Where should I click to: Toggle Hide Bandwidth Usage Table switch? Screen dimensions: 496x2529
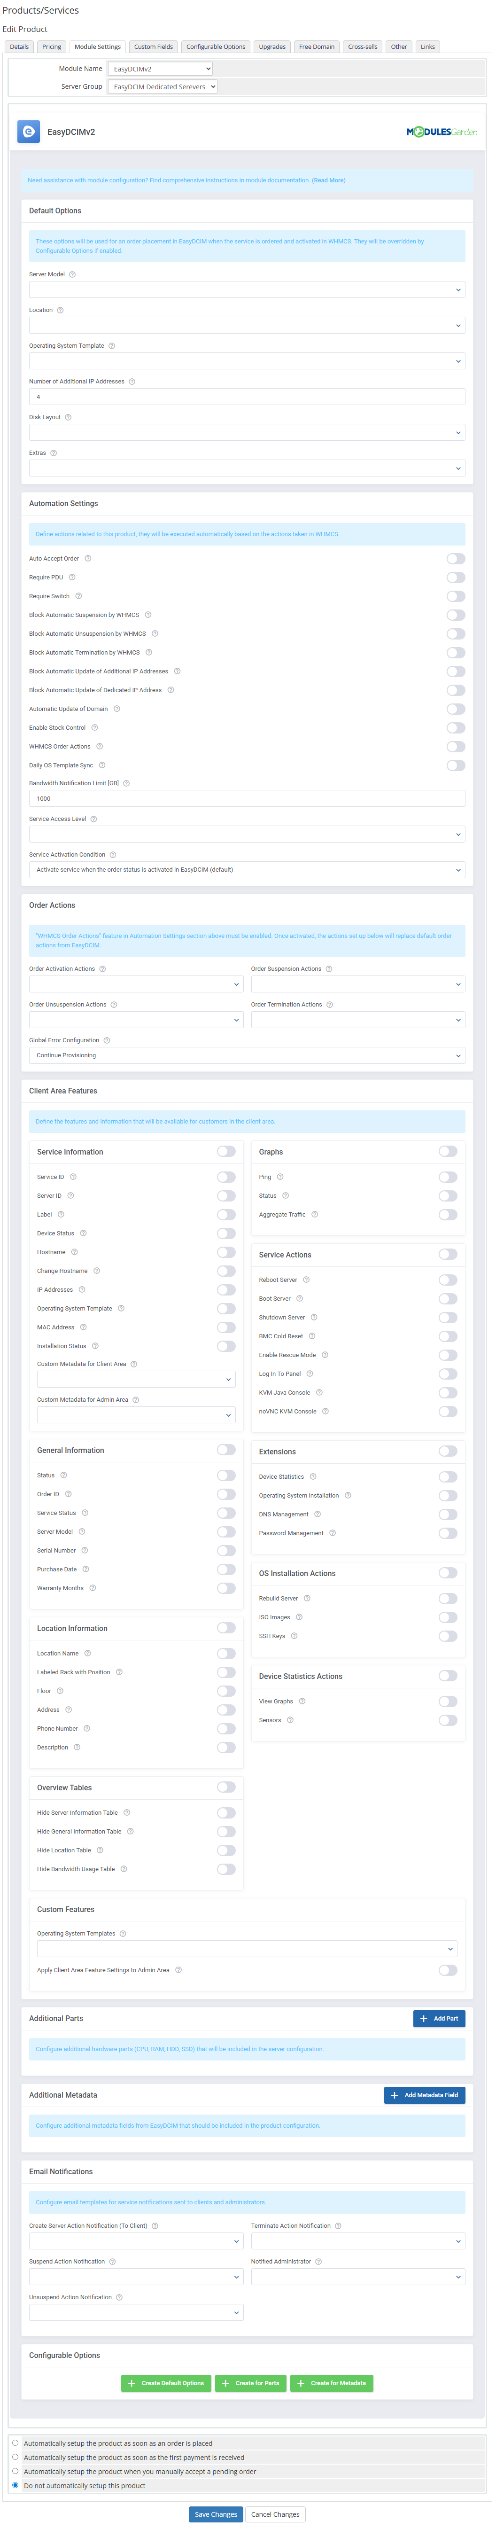(x=226, y=1868)
